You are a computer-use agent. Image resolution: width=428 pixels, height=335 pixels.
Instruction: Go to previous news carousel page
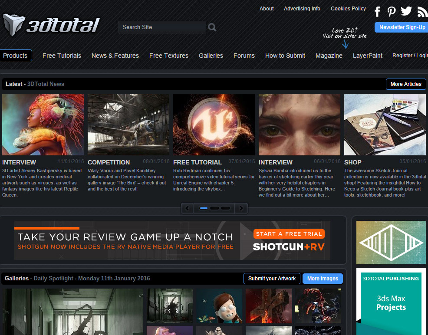pyautogui.click(x=187, y=208)
